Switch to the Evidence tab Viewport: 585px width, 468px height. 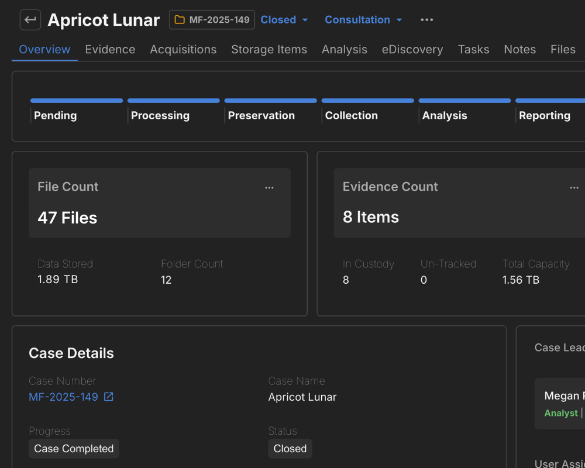110,49
